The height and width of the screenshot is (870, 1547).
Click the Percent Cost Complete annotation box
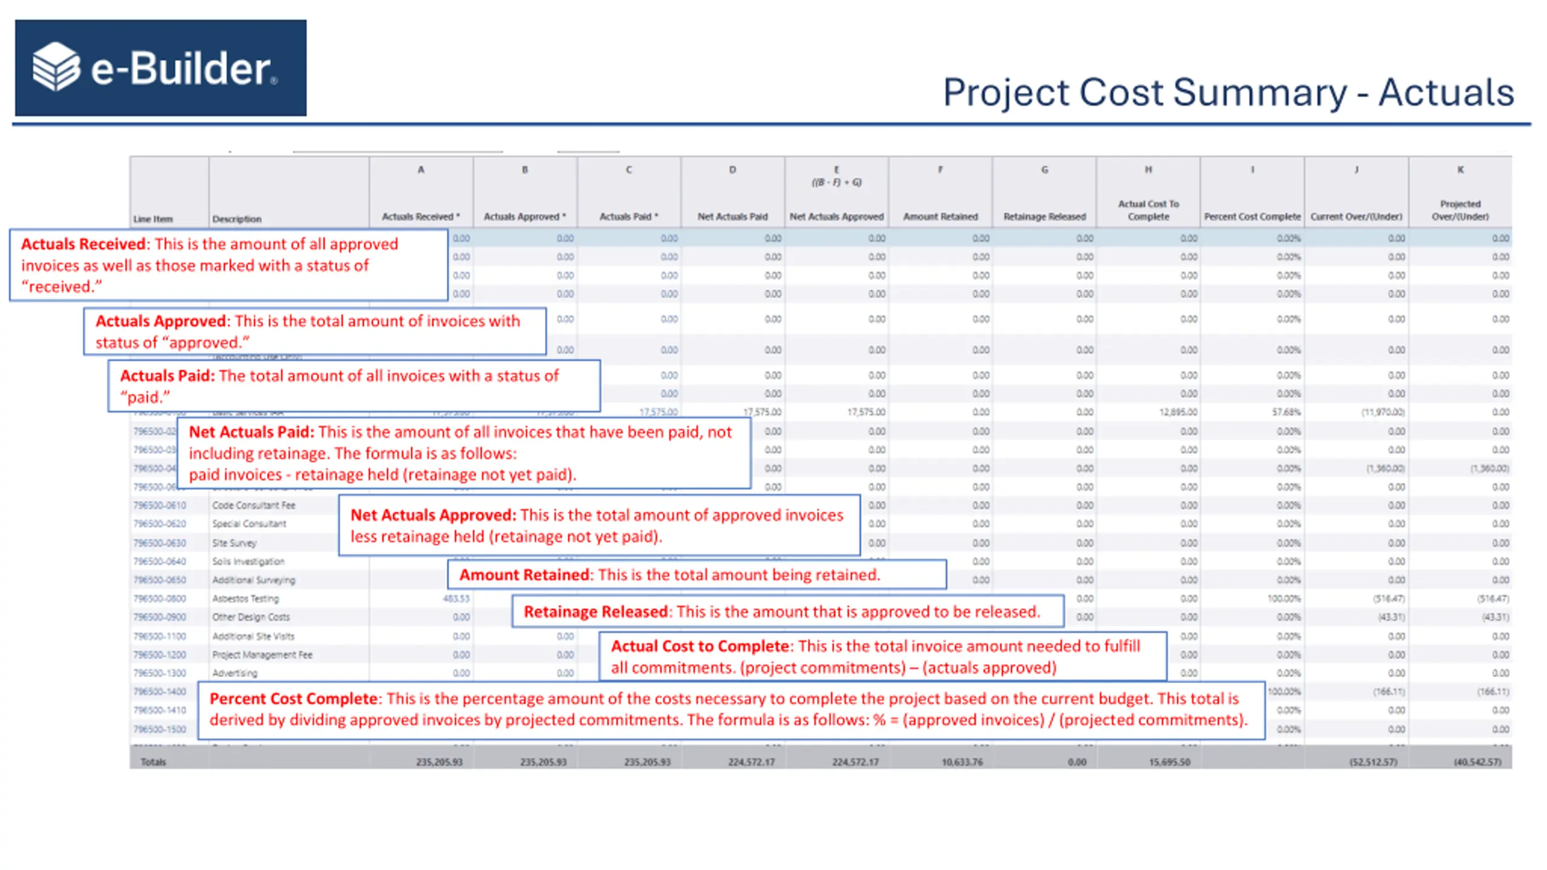(731, 710)
